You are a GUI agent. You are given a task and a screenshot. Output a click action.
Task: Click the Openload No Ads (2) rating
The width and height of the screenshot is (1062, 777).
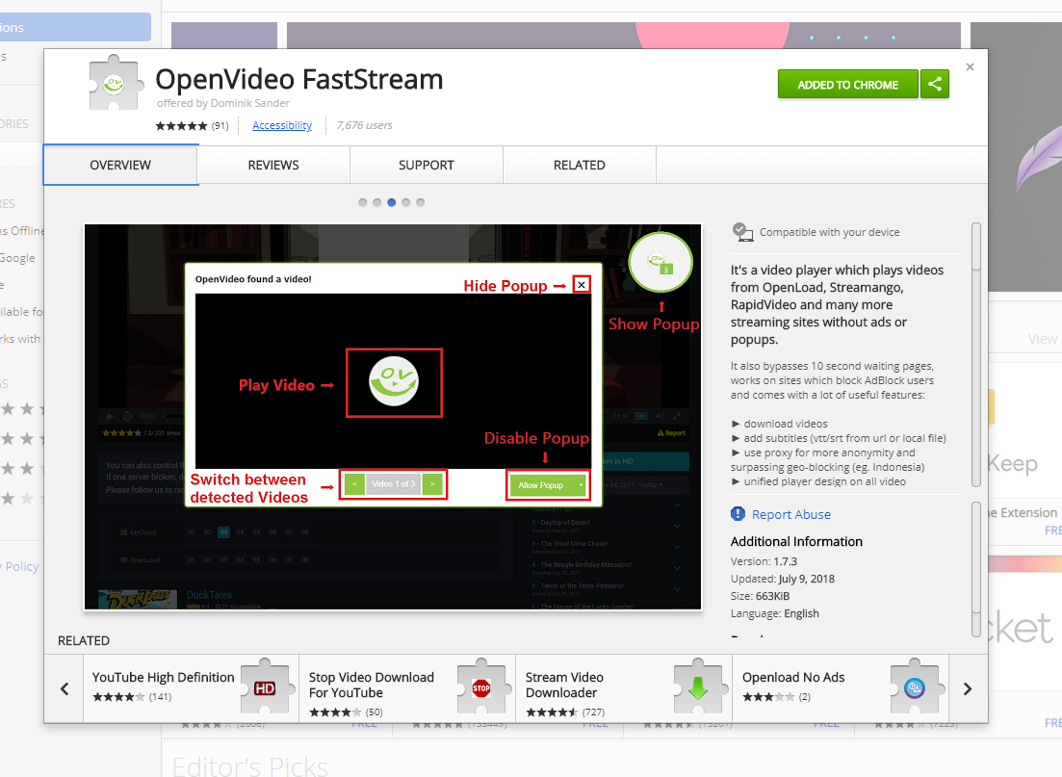coord(776,696)
